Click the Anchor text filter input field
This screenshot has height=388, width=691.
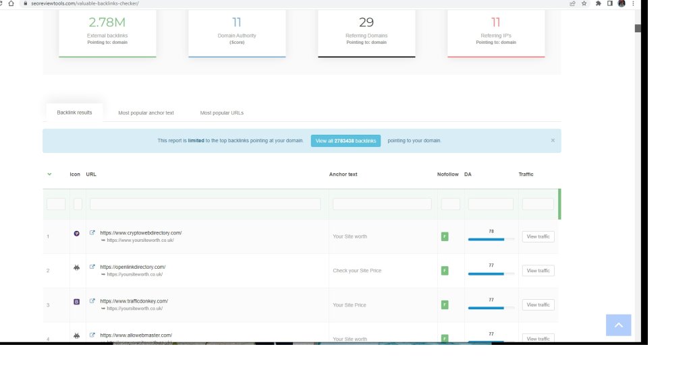click(x=382, y=203)
